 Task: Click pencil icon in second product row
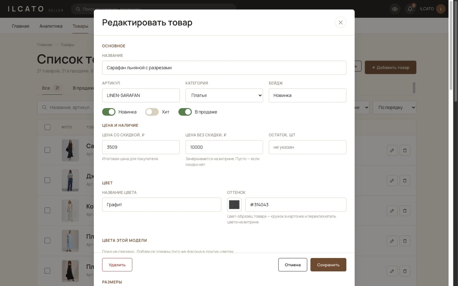[x=392, y=180]
